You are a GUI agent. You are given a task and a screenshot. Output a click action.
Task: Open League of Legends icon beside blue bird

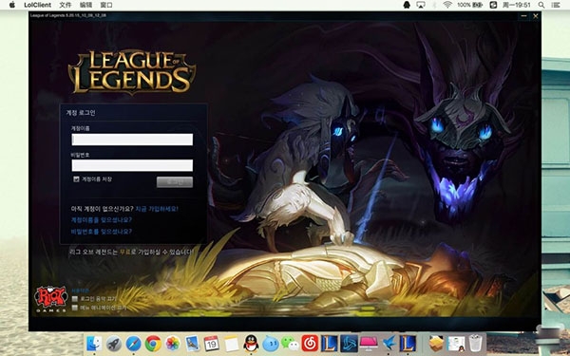pos(408,344)
